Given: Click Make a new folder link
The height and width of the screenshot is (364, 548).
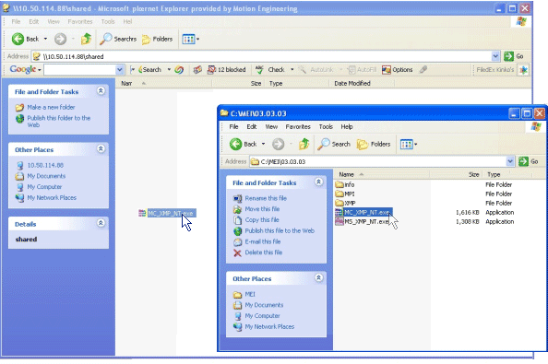Looking at the screenshot, I should point(51,107).
